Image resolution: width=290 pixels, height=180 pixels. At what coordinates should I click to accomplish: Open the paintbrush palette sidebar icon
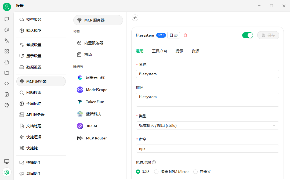pyautogui.click(x=7, y=30)
